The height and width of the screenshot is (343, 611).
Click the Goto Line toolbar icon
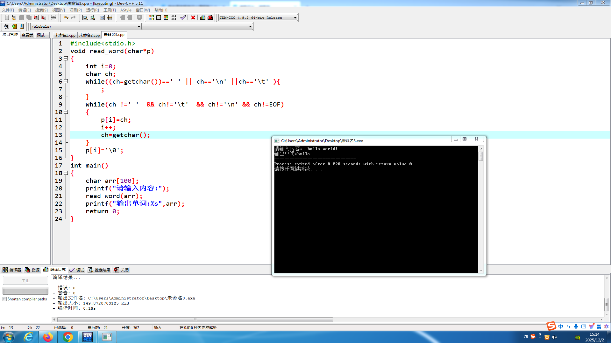(x=110, y=17)
